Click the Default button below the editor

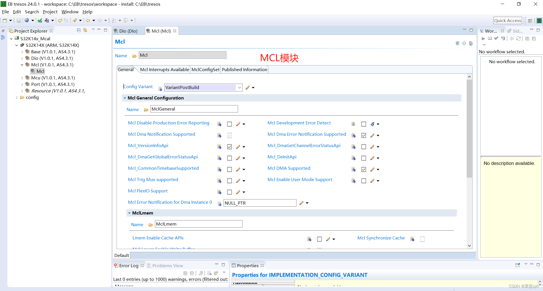coord(121,255)
